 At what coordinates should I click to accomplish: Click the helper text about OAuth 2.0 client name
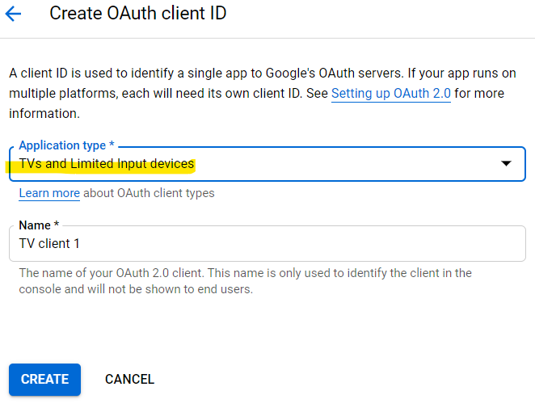click(246, 281)
